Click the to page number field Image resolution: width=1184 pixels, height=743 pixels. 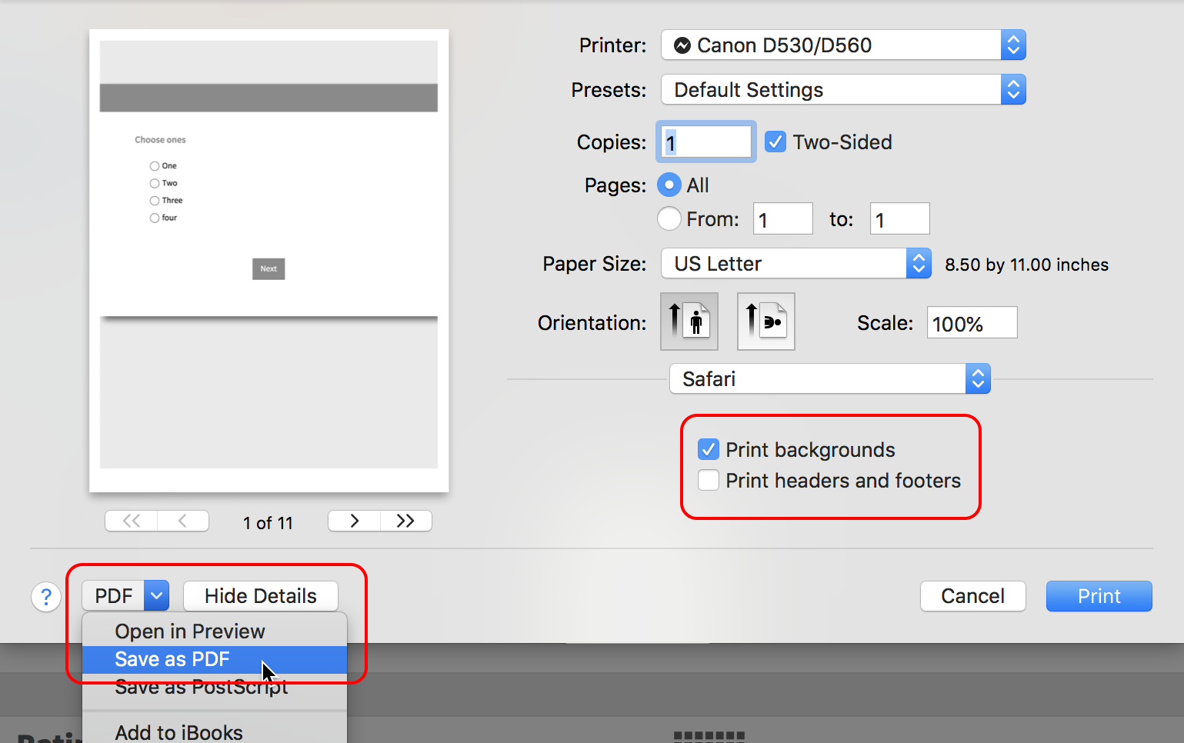pos(900,219)
